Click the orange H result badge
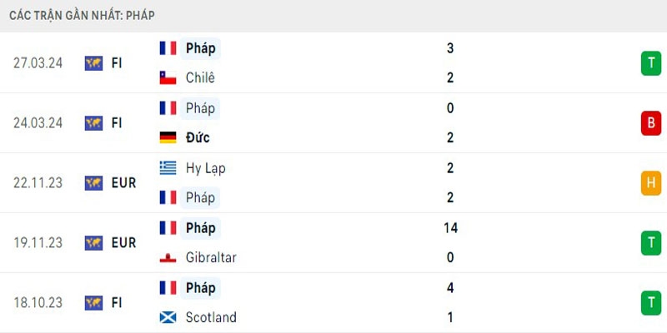 click(x=650, y=183)
